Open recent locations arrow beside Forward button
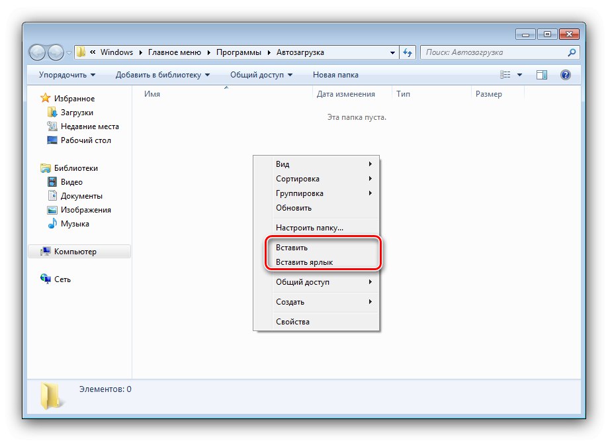The width and height of the screenshot is (608, 441). (x=69, y=53)
